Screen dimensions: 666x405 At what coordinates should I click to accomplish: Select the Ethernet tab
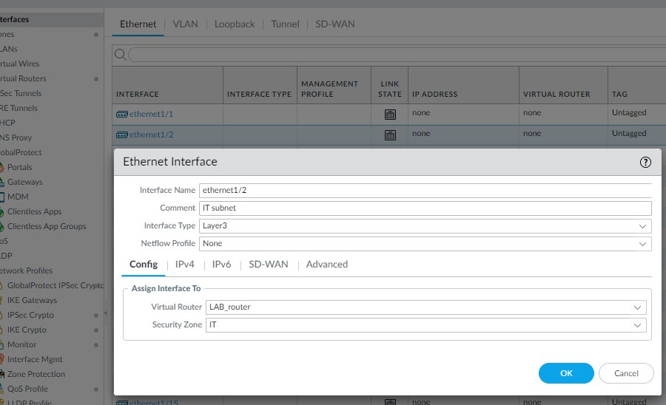[x=138, y=24]
